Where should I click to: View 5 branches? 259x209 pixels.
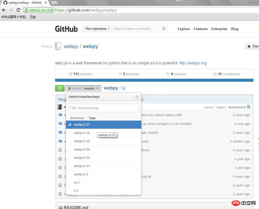point(129,74)
